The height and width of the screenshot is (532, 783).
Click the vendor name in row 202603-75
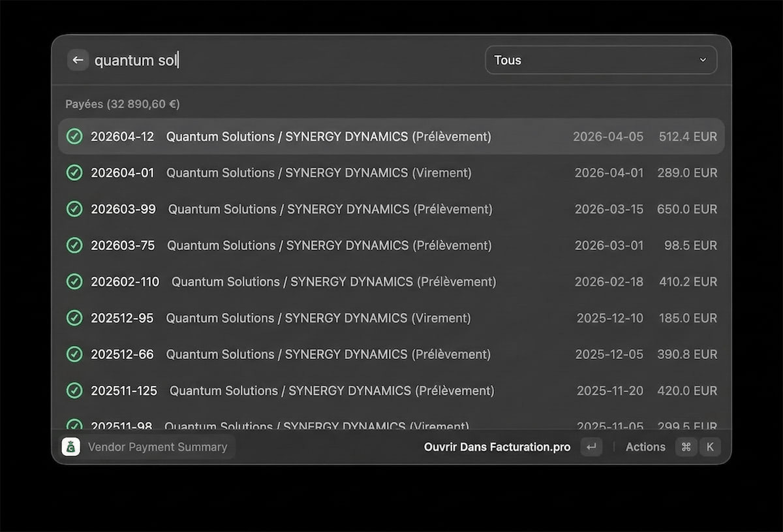330,245
